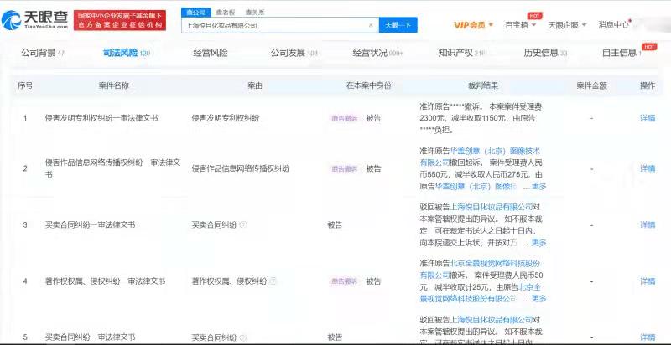Expand 更多 in row 4 verdict text

click(x=538, y=298)
